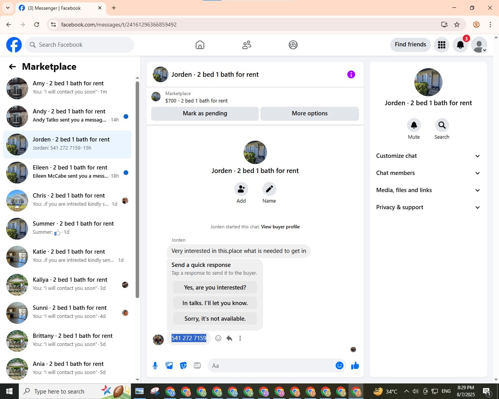This screenshot has width=499, height=399.
Task: Add people to the chat
Action: coord(241,189)
